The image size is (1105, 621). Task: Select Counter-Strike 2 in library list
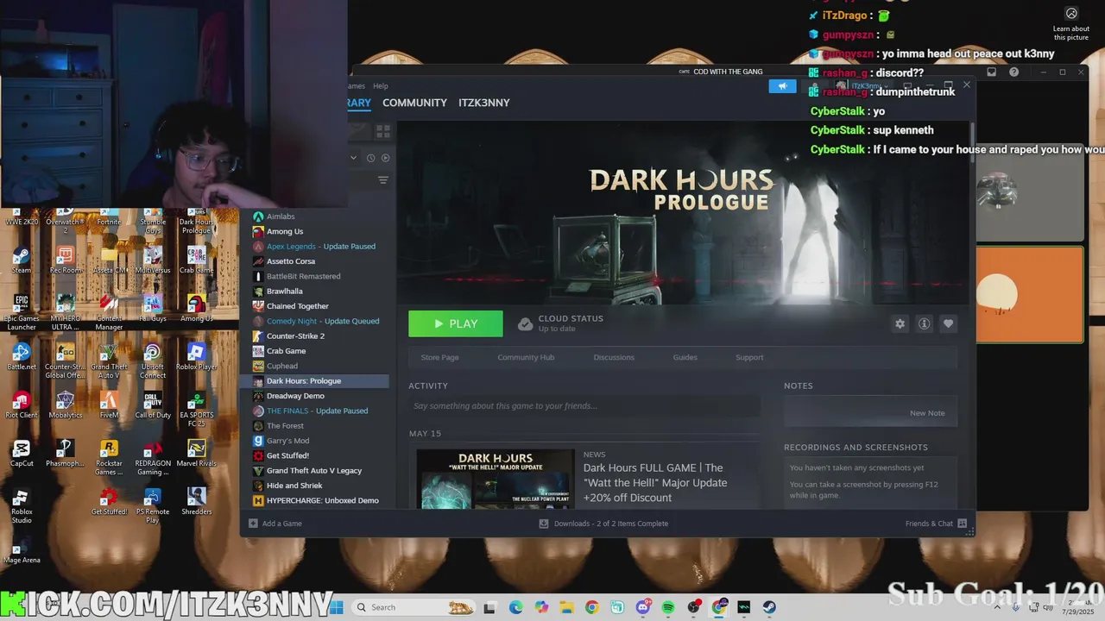(x=294, y=336)
